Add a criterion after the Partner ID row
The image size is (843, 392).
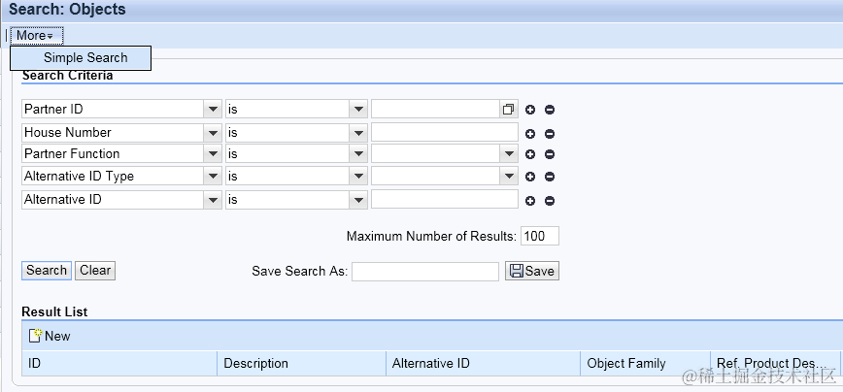coord(530,110)
